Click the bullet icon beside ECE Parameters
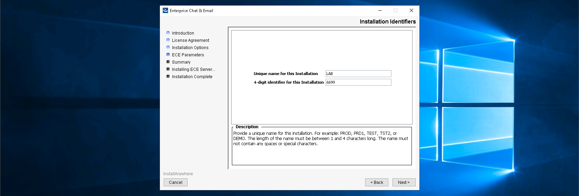This screenshot has height=196, width=579. point(168,55)
